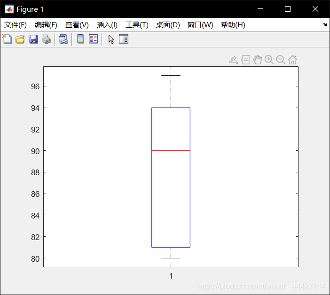Image resolution: width=330 pixels, height=295 pixels.
Task: Open a file with the folder icon
Action: 20,39
